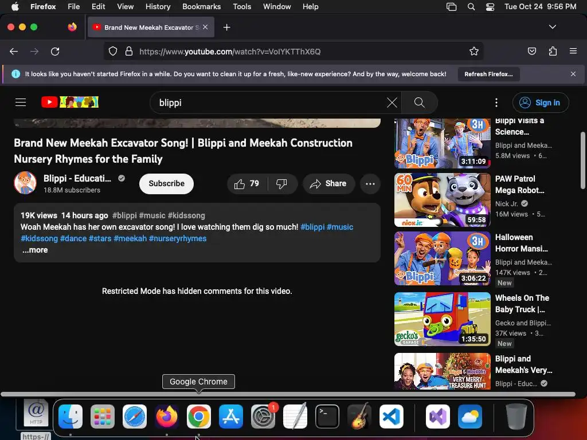
Task: Open Terminal from the Dock
Action: click(x=327, y=417)
